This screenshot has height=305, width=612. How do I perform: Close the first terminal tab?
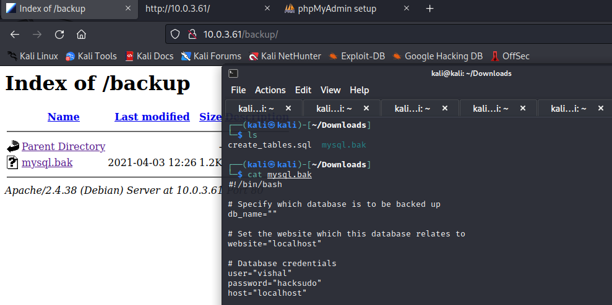click(288, 108)
